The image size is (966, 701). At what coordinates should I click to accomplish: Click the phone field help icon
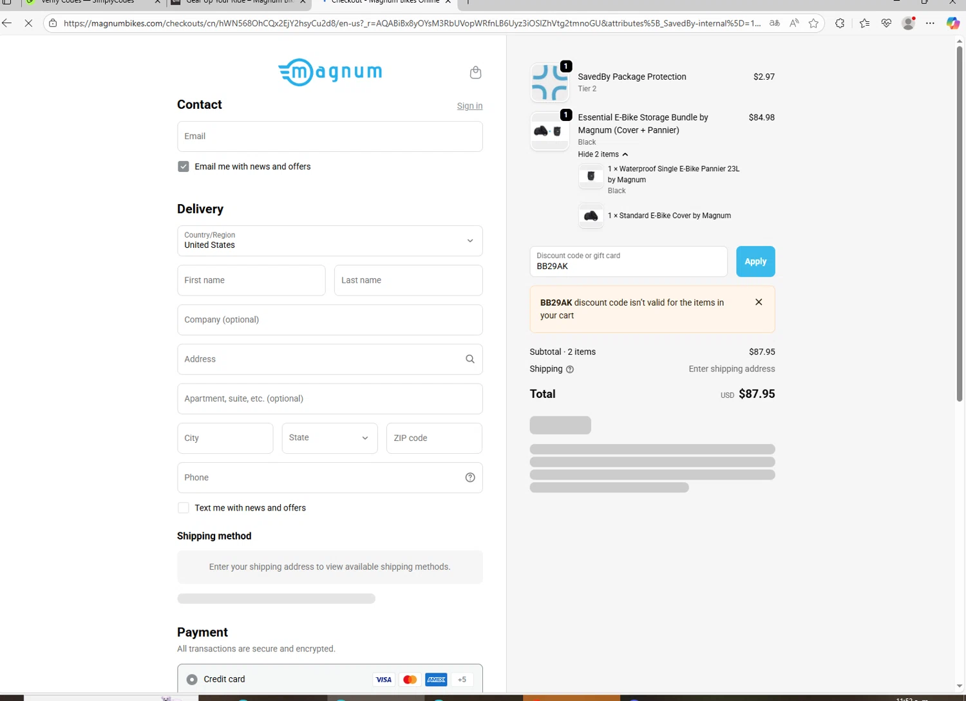[x=470, y=478]
